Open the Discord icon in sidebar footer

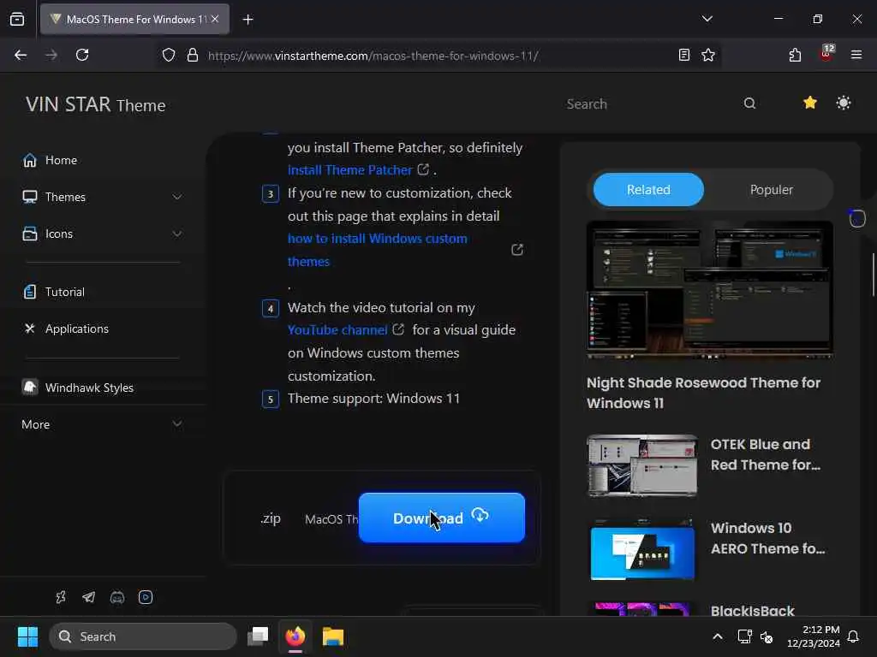116,598
